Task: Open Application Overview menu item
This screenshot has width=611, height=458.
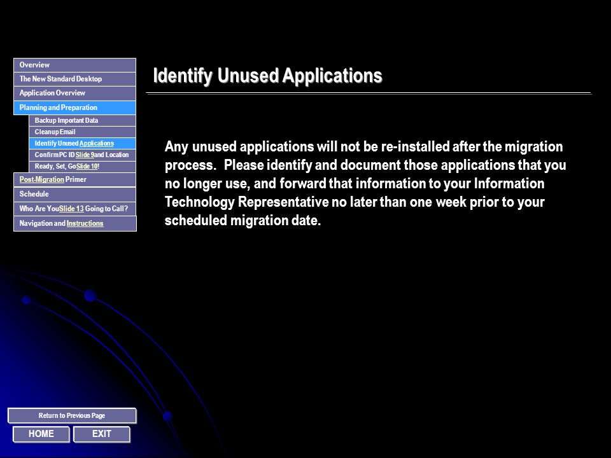Action: [x=75, y=93]
